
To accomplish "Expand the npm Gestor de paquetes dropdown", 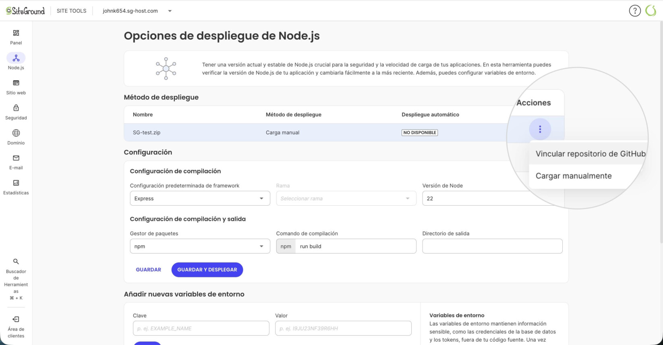I will [x=200, y=246].
